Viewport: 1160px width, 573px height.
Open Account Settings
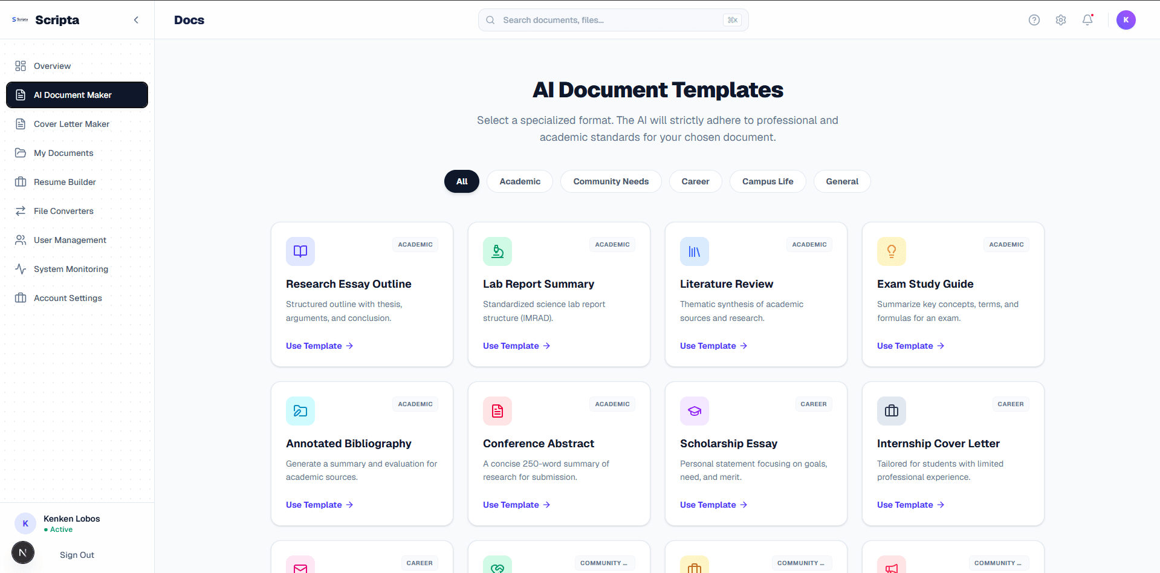(77, 298)
